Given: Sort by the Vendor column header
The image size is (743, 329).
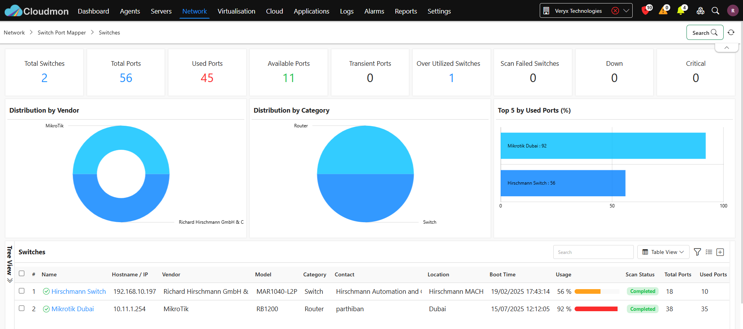Looking at the screenshot, I should [x=171, y=274].
